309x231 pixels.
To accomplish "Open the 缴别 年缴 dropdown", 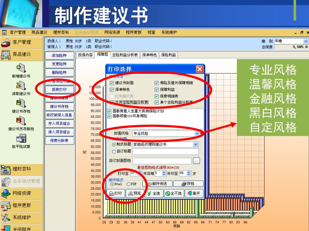I will point(305,41).
